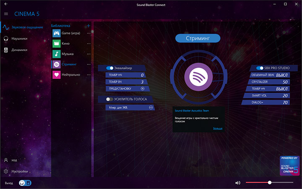Select the Кино clapperboard icon

(57, 43)
